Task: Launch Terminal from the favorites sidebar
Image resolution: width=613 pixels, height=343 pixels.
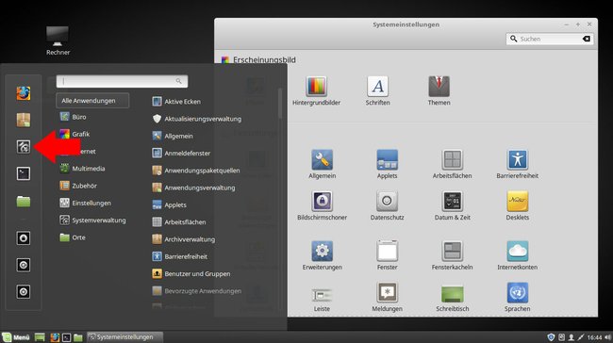Action: point(23,173)
